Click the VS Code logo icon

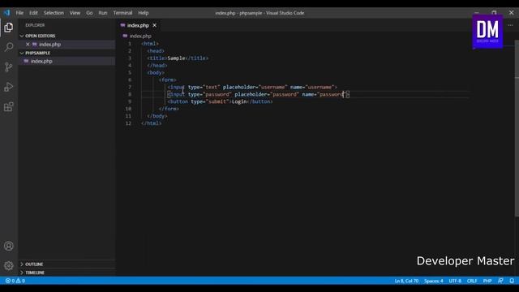[6, 13]
